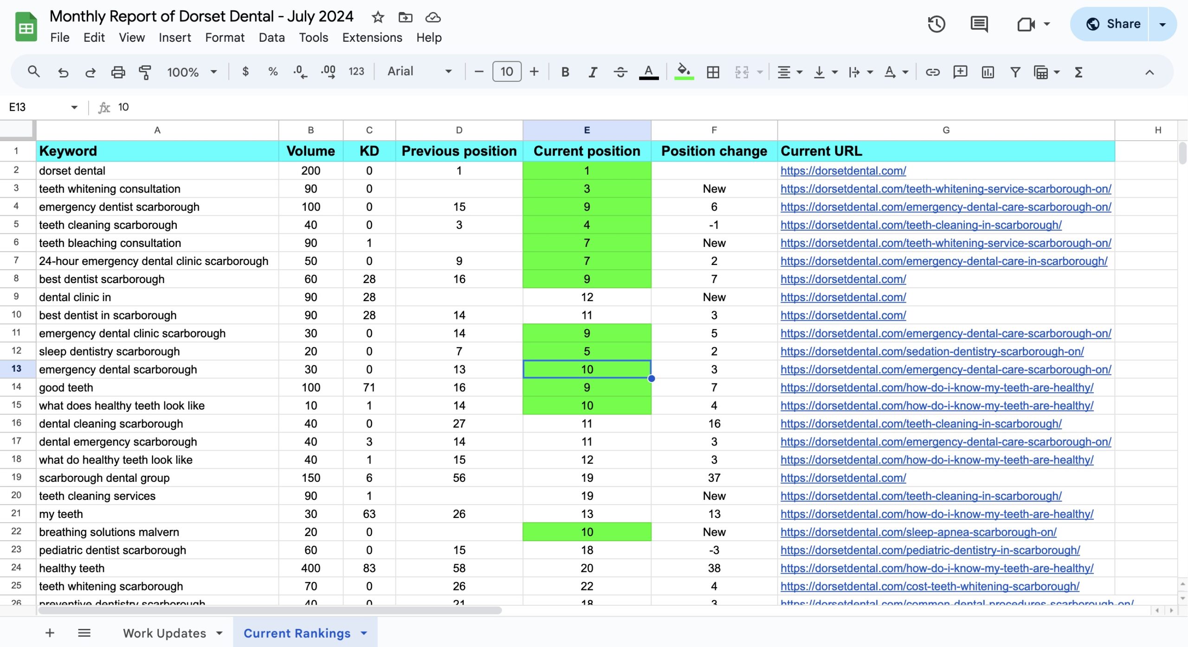
Task: Click the formula bar input showing 10
Action: 650,107
